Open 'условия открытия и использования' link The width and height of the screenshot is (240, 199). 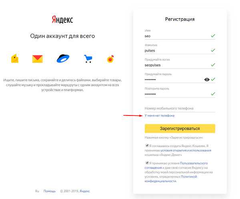[186, 151]
